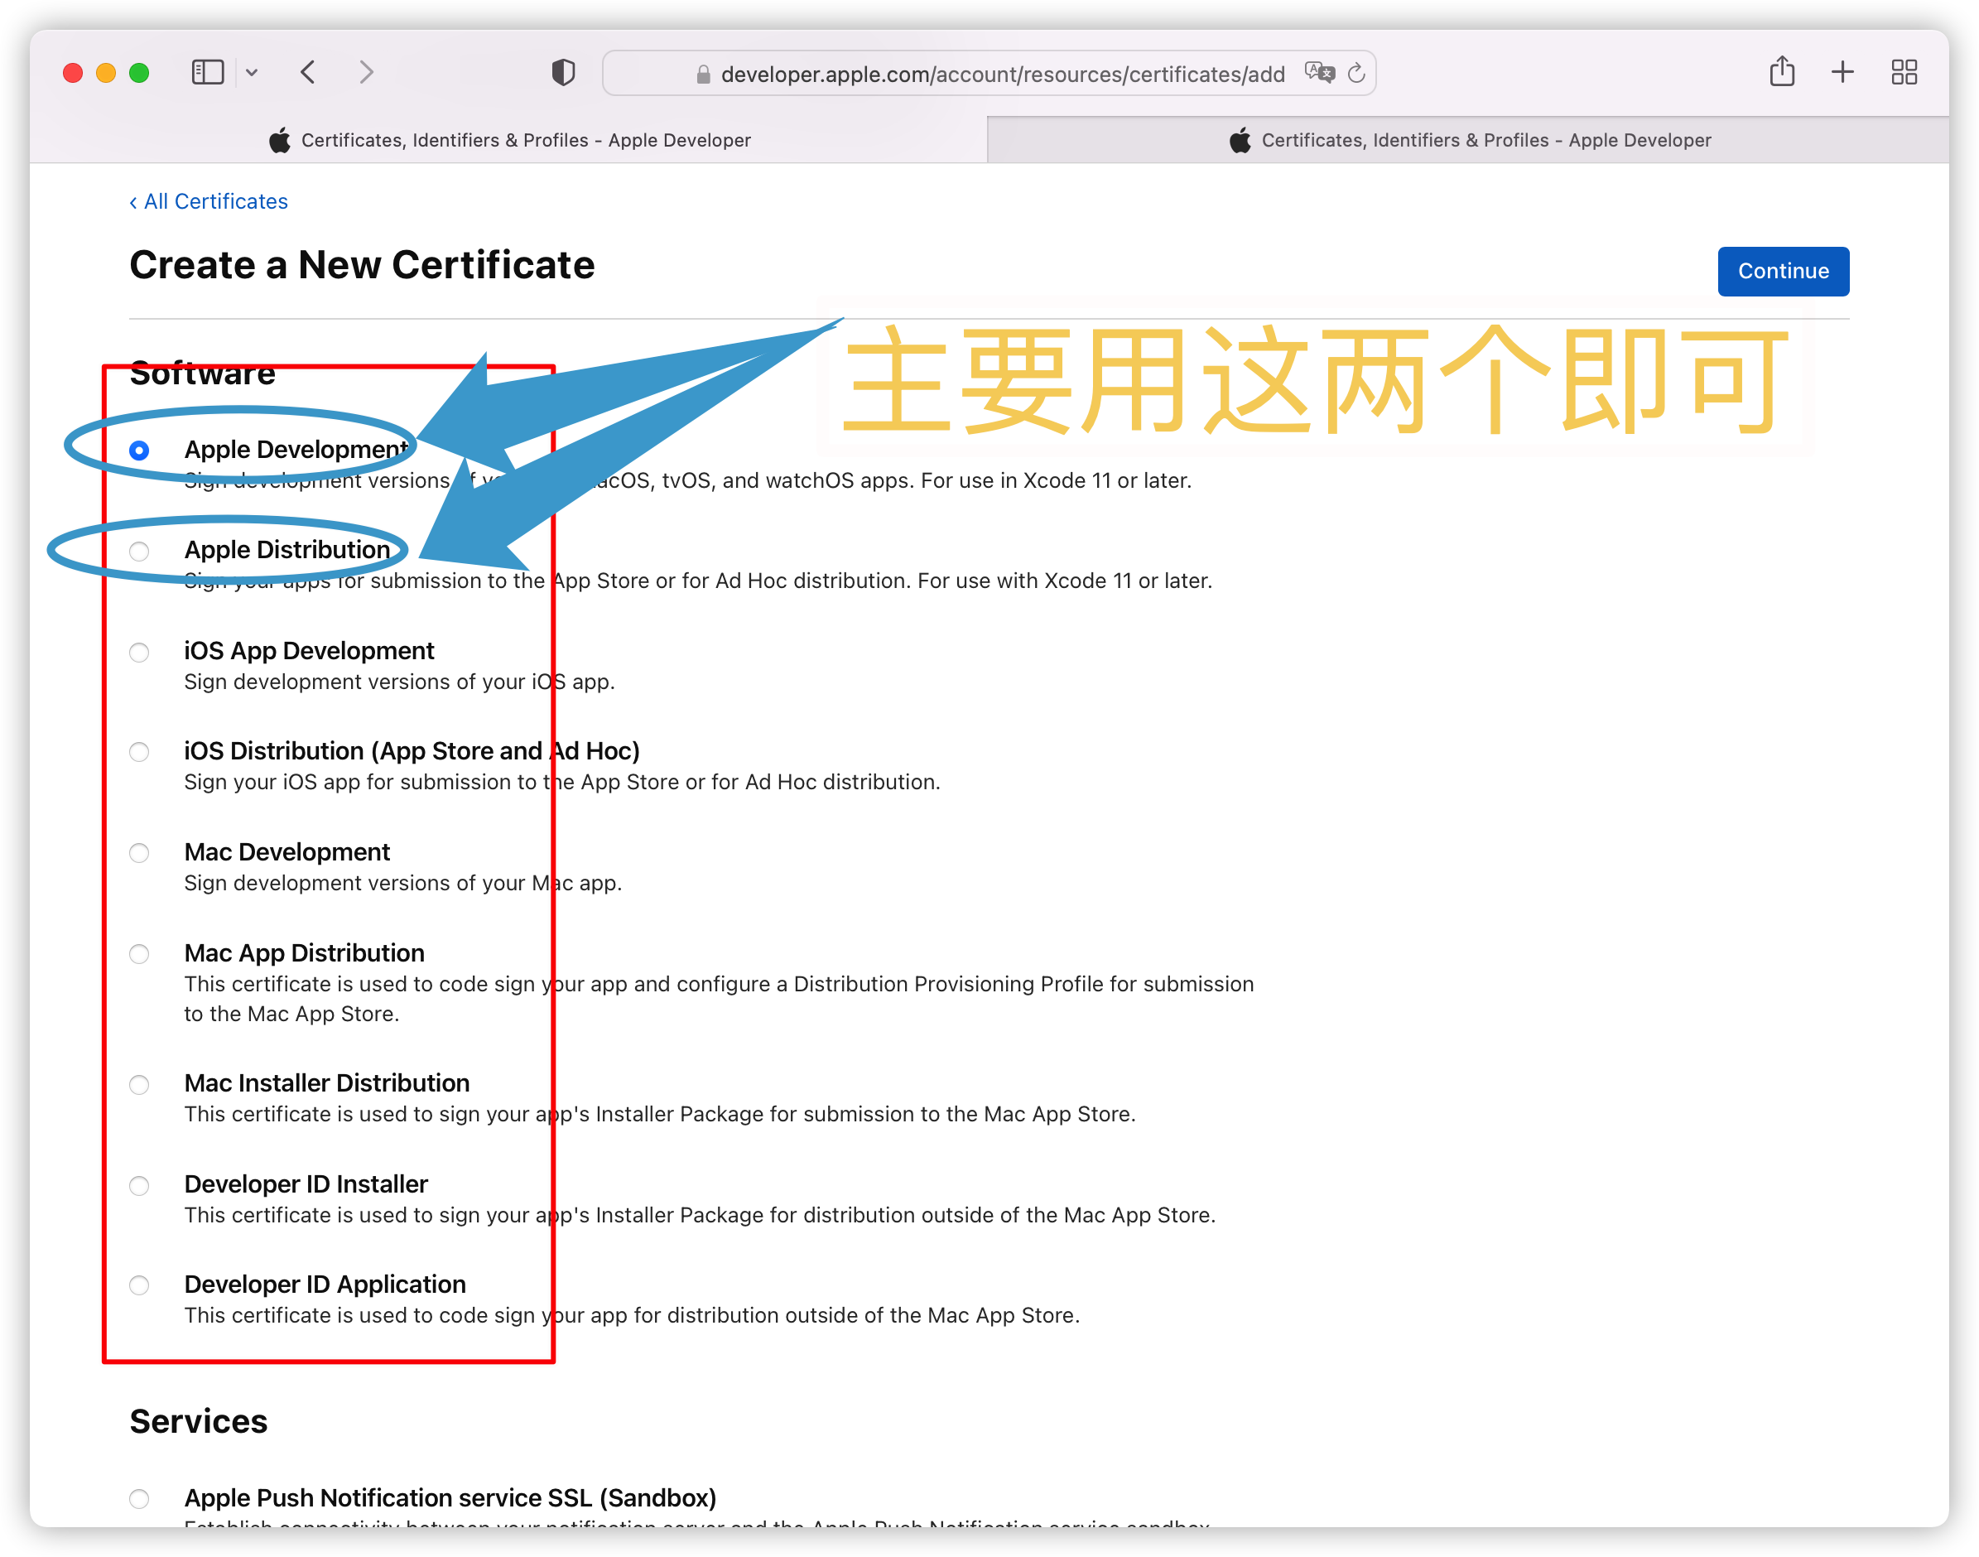Click the address bar URL field

coord(1001,74)
